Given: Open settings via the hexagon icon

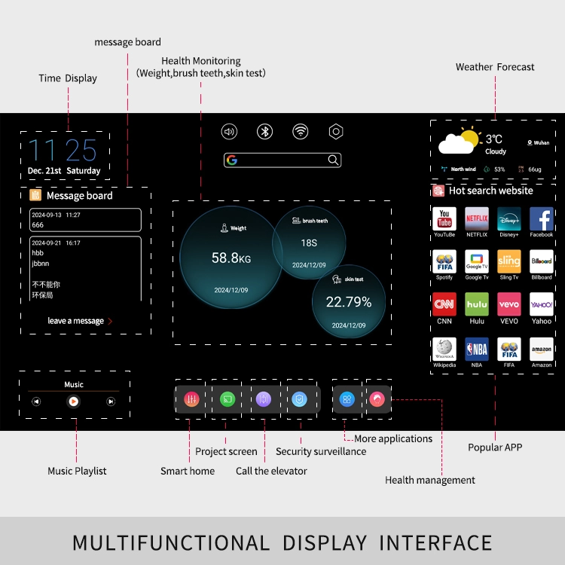Looking at the screenshot, I should [x=336, y=132].
